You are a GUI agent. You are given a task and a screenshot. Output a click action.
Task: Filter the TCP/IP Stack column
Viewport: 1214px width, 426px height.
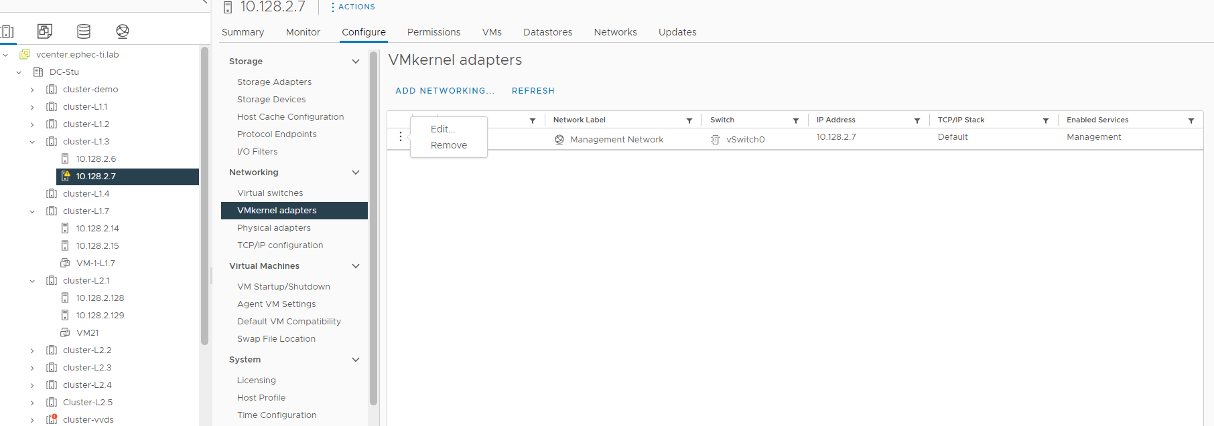click(1046, 120)
